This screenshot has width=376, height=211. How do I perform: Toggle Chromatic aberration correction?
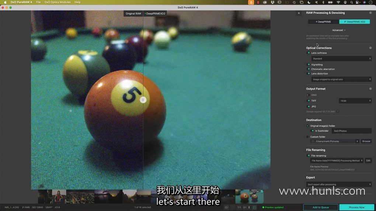309,69
